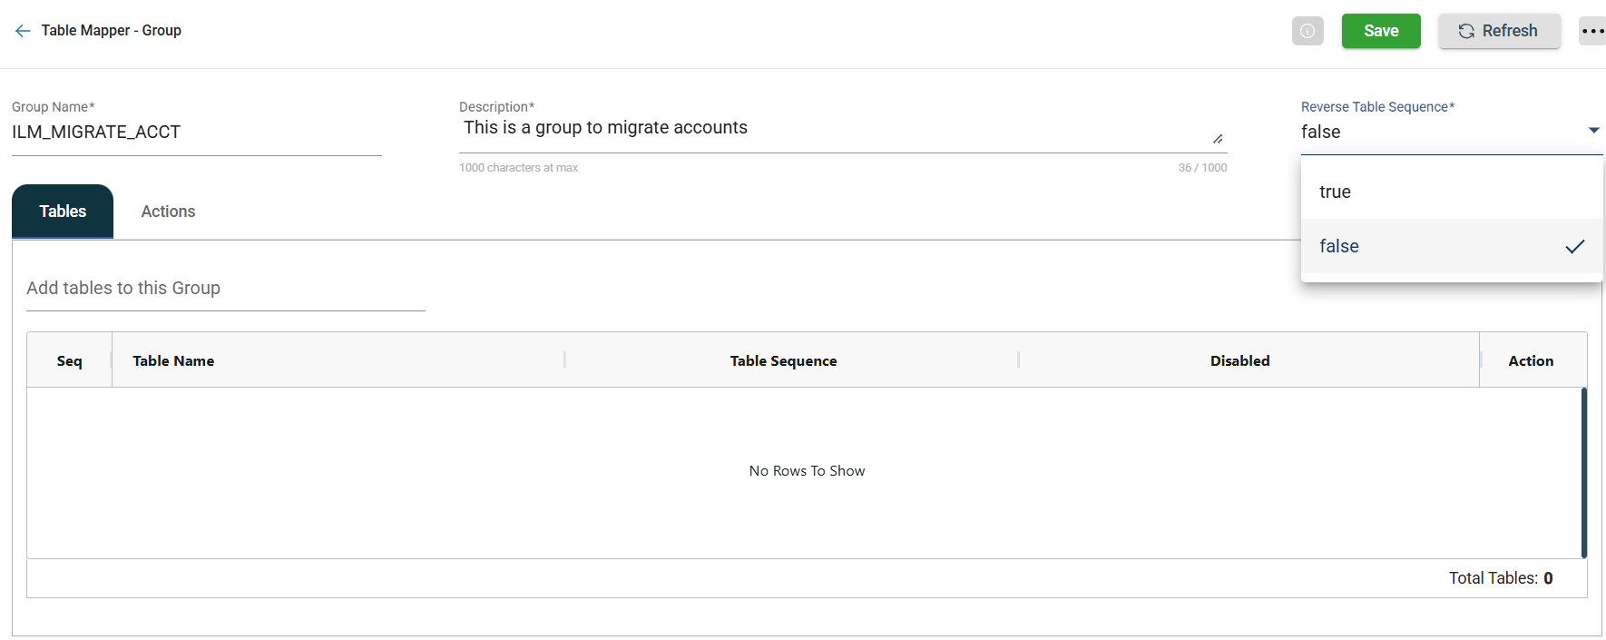Click the info icon button
This screenshot has width=1606, height=640.
[x=1307, y=31]
